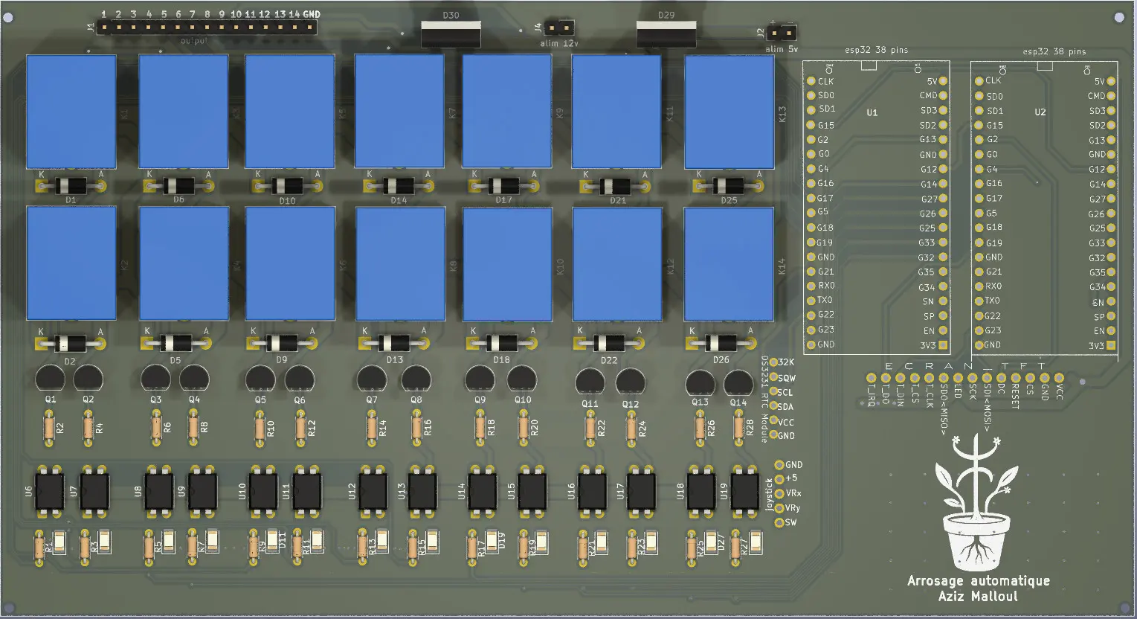Select the U1 esp32 label
This screenshot has width=1137, height=619.
click(x=872, y=113)
